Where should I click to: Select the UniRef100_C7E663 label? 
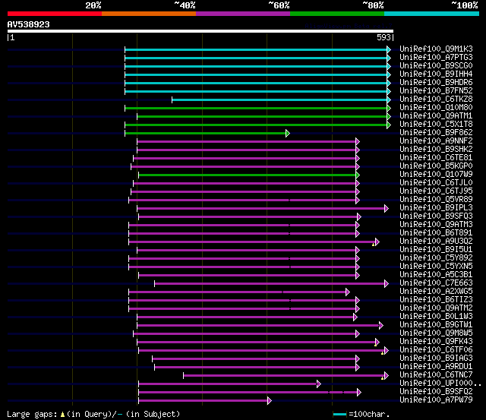pos(436,283)
